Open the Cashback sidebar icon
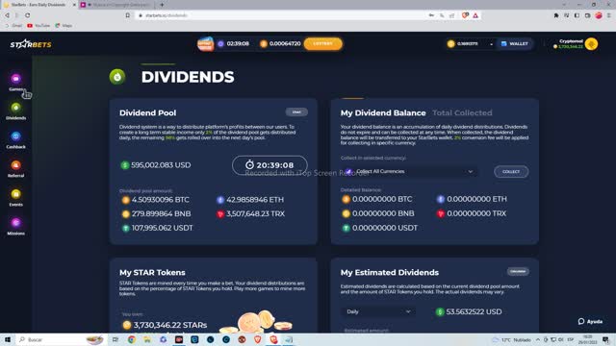 (x=15, y=136)
